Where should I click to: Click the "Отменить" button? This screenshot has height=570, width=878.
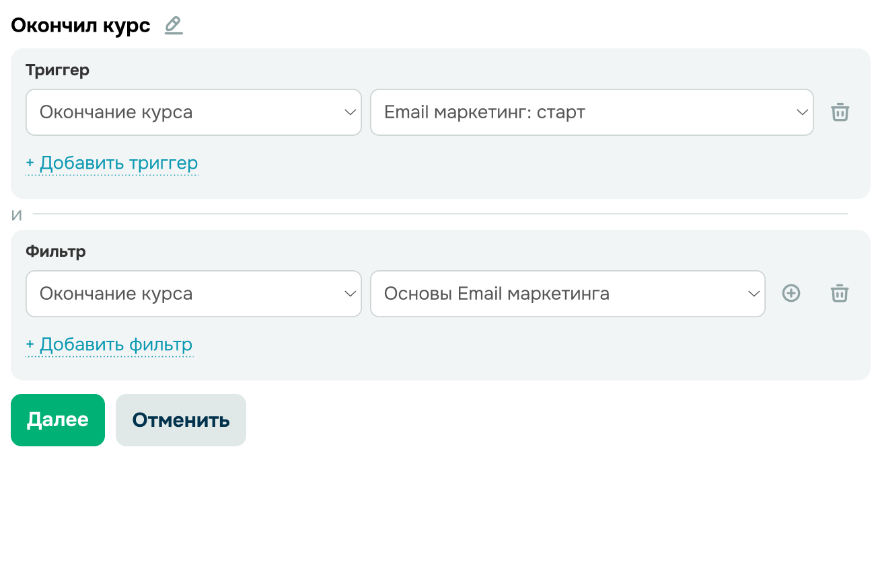point(181,420)
